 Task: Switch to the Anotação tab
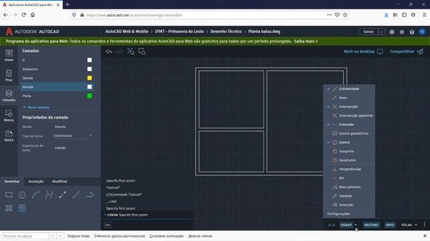[x=36, y=181]
